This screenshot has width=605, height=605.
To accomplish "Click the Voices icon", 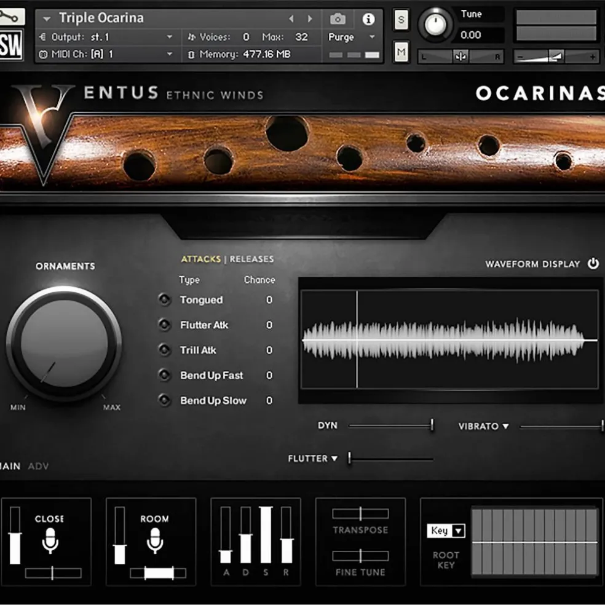I will point(192,37).
